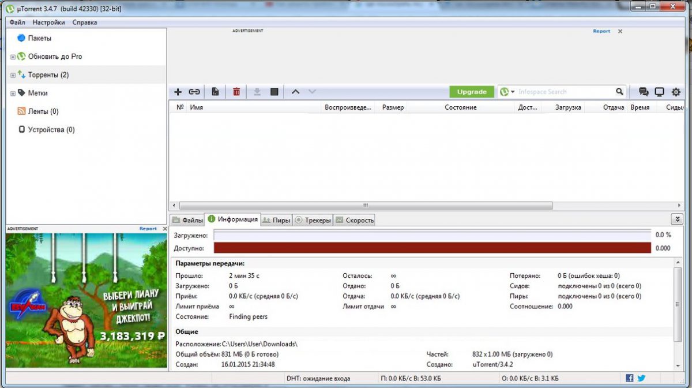Image resolution: width=692 pixels, height=388 pixels.
Task: Close the top advertisement banner
Action: point(620,31)
